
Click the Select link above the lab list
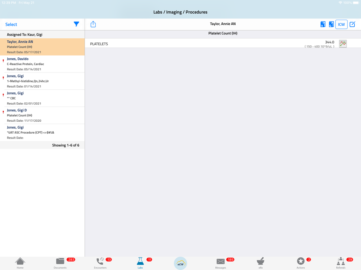(11, 24)
